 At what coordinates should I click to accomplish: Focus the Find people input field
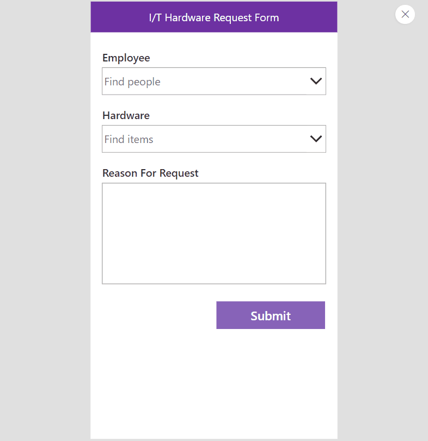tap(163, 82)
